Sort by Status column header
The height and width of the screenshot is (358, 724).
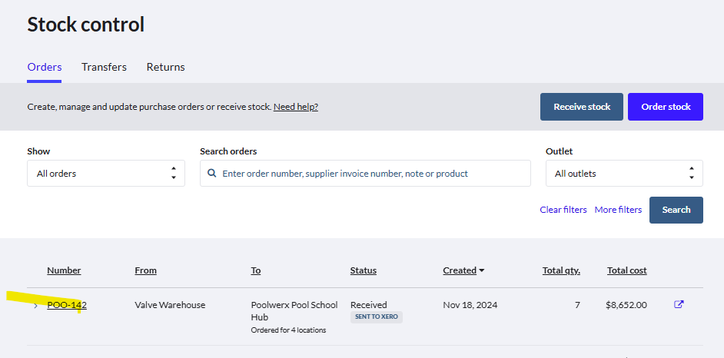[363, 270]
